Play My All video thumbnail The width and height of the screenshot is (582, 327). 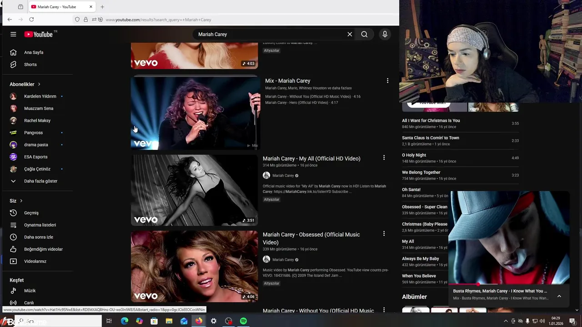[x=194, y=190]
